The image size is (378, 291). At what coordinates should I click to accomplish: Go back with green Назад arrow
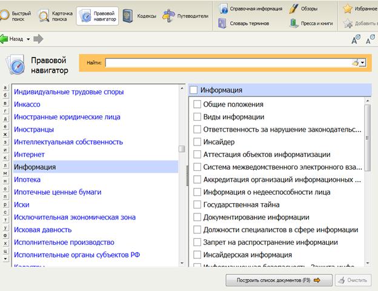[12, 39]
